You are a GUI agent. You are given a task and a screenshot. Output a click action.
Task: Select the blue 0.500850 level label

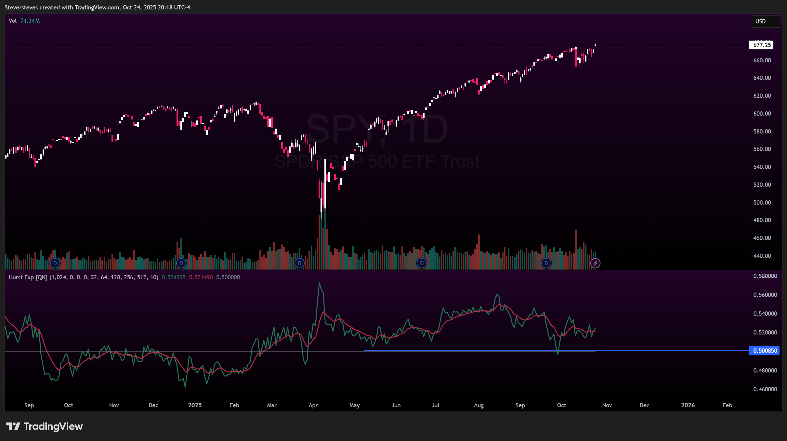click(x=764, y=351)
